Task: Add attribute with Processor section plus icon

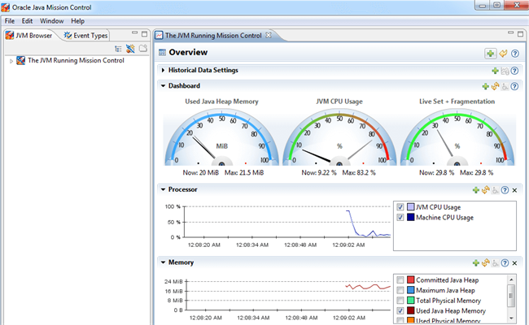Action: pyautogui.click(x=476, y=189)
